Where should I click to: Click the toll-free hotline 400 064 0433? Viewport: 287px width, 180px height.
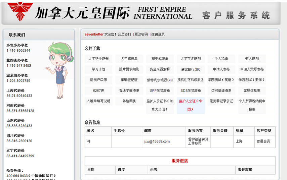tap(17, 176)
